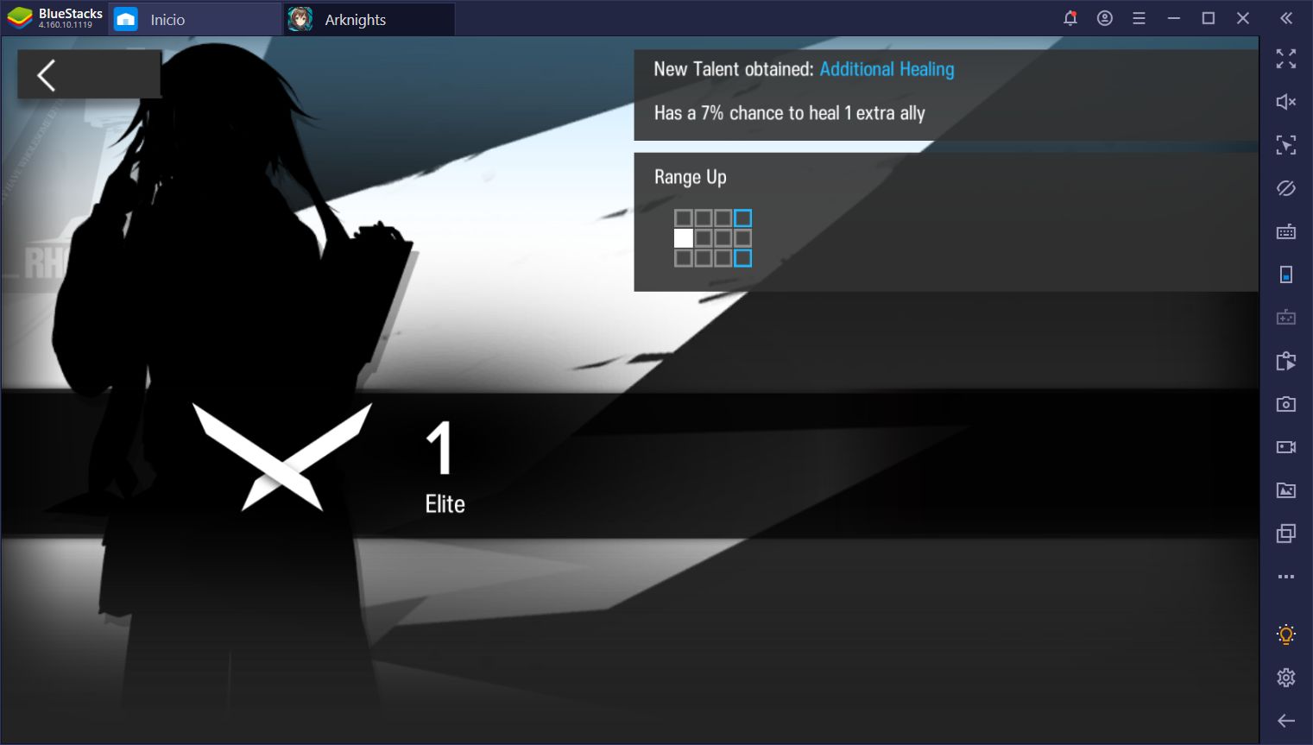
Task: Show more sidebar options ellipsis
Action: tap(1286, 577)
